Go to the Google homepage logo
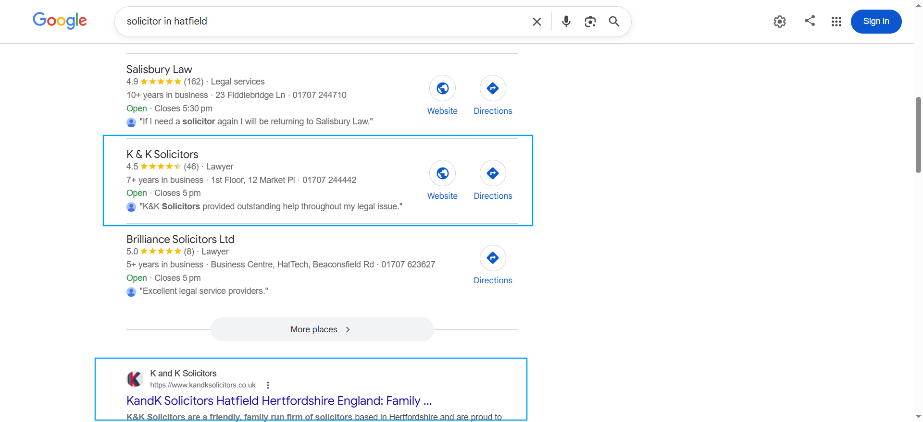Image resolution: width=923 pixels, height=422 pixels. (60, 21)
